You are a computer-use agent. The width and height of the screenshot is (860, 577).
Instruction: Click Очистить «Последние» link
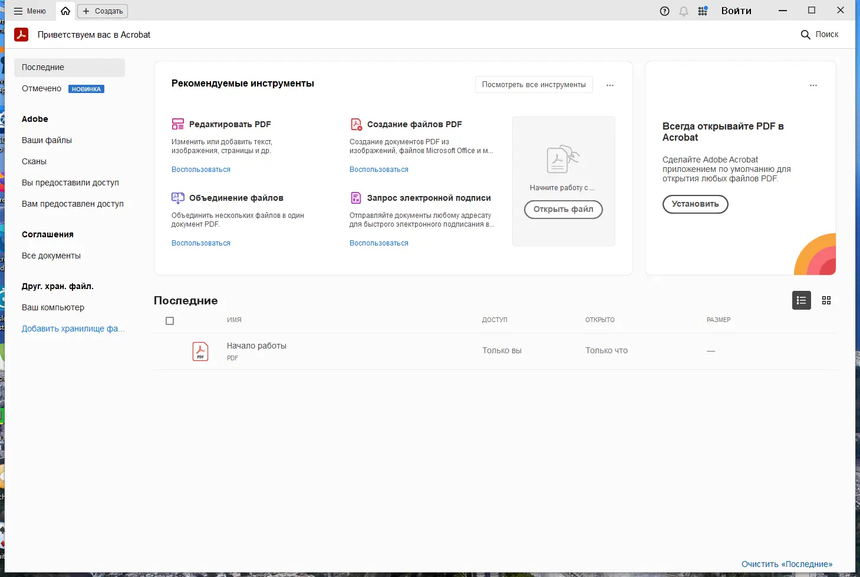pyautogui.click(x=786, y=563)
